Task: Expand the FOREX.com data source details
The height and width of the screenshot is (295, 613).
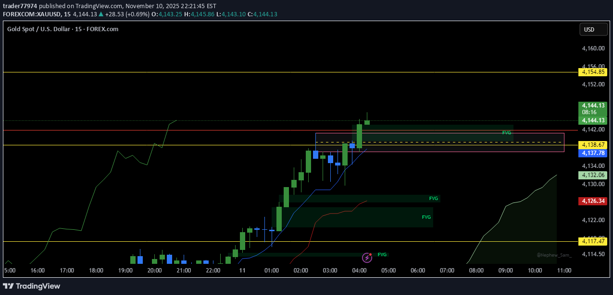Action: 104,29
